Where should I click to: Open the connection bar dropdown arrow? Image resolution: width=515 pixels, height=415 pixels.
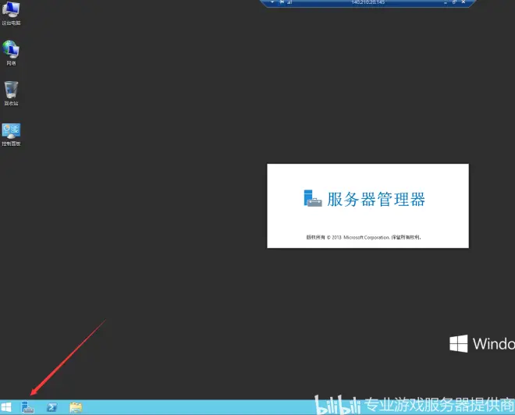tap(272, 2)
